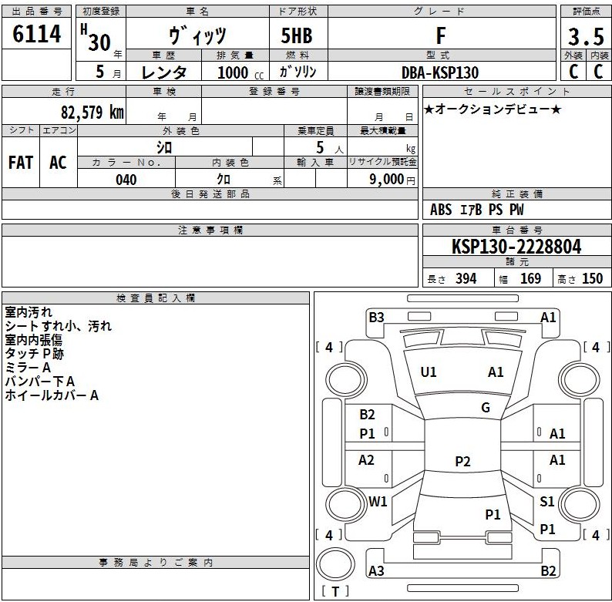Select the mileage 82,579 km
Viewport: 612px width, 602px height.
pos(92,113)
